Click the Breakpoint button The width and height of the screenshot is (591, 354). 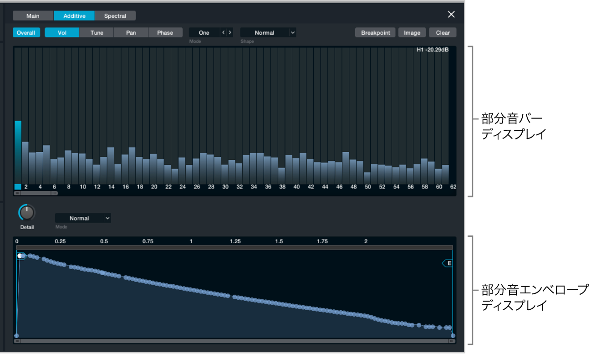click(x=375, y=33)
